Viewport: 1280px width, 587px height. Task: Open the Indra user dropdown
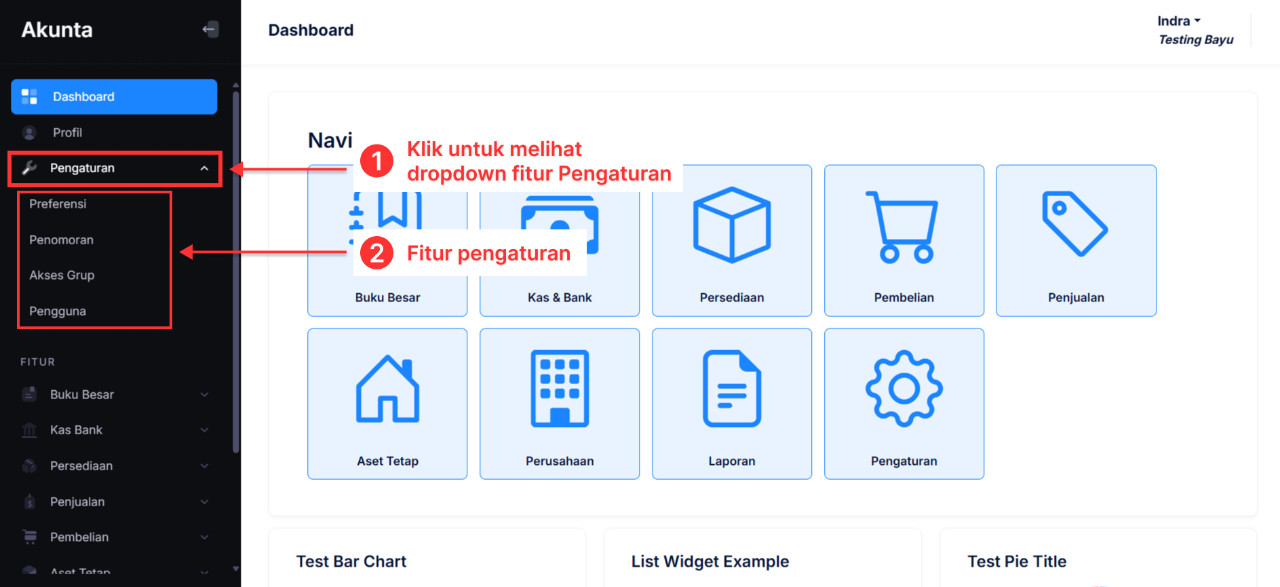(x=1179, y=21)
